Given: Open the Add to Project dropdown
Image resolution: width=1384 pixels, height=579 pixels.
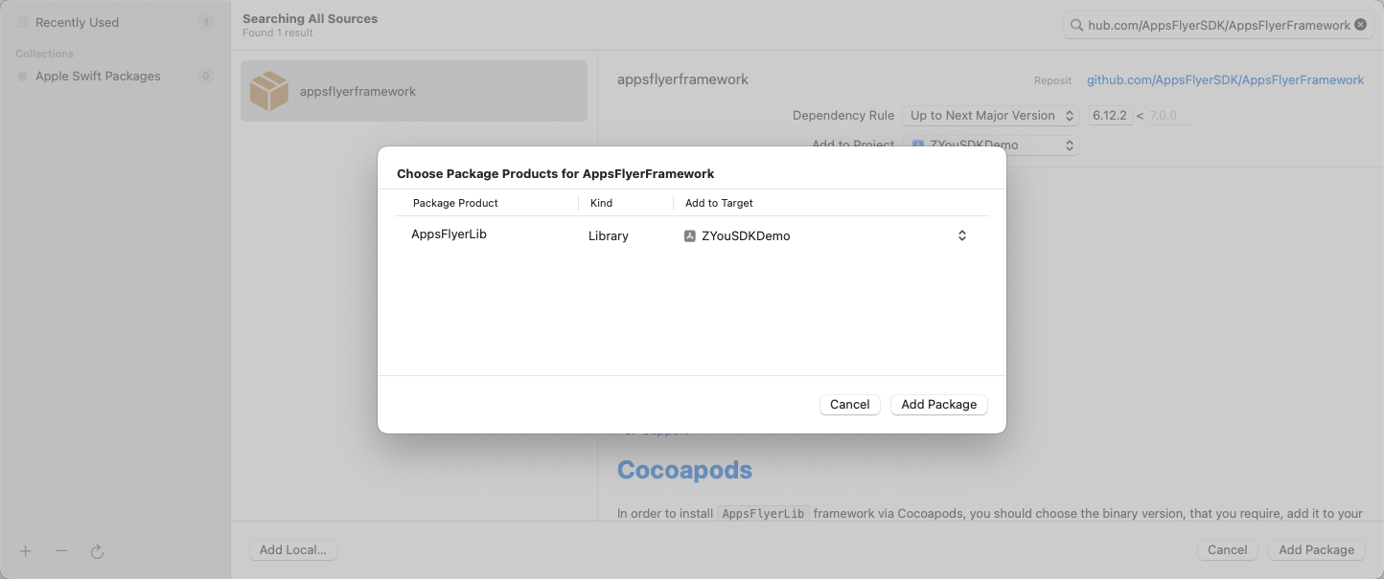Looking at the screenshot, I should click(990, 145).
